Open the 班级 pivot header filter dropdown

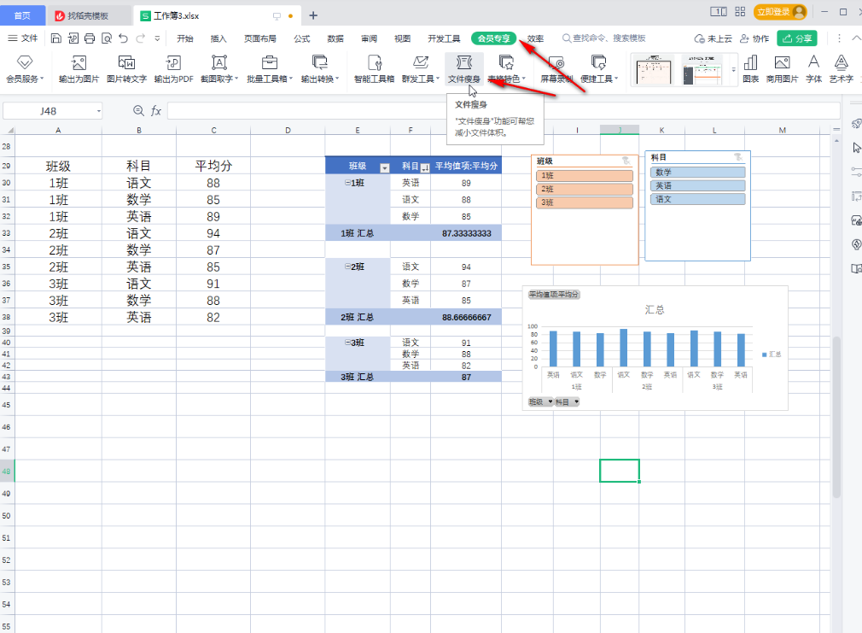tap(384, 168)
